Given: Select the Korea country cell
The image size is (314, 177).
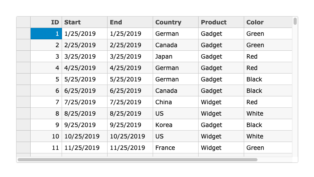Looking at the screenshot, I should [x=175, y=125].
